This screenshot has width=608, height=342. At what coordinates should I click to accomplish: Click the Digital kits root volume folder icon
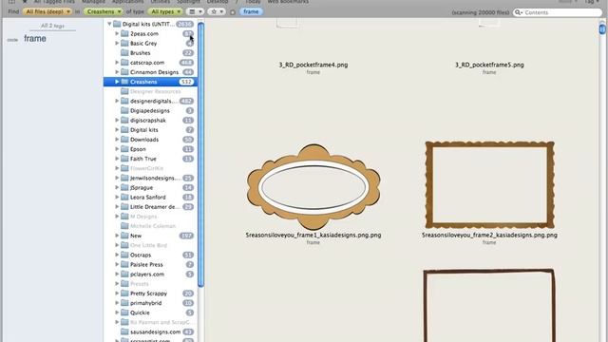117,24
